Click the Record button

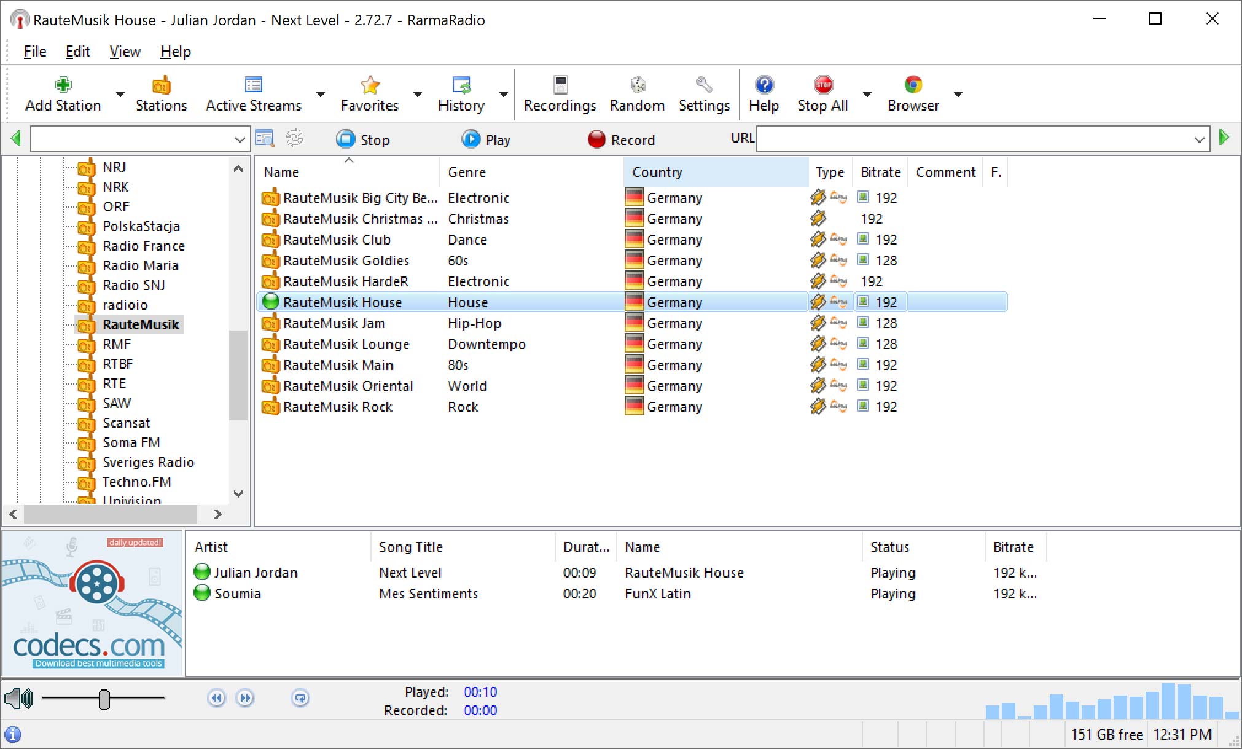pos(621,139)
